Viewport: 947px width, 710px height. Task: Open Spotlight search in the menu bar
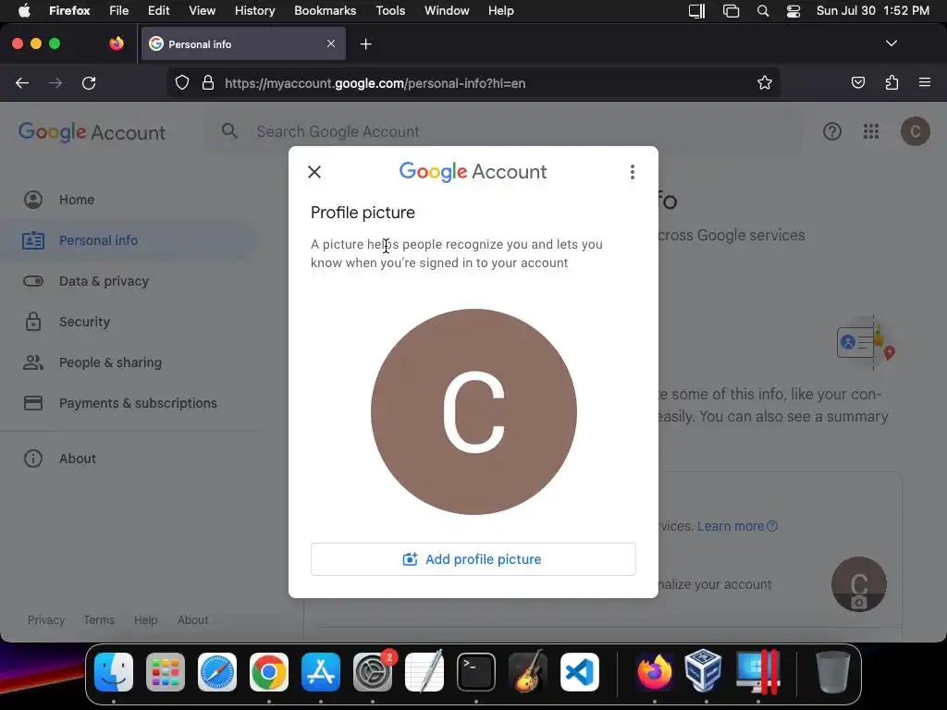point(763,11)
